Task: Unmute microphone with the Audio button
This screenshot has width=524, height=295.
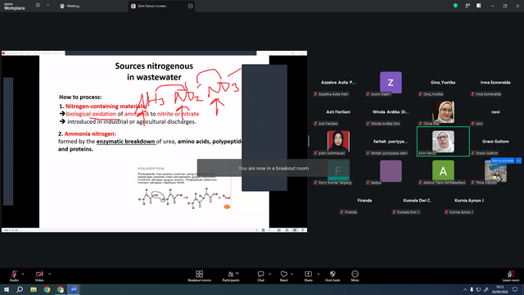Action: point(14,276)
